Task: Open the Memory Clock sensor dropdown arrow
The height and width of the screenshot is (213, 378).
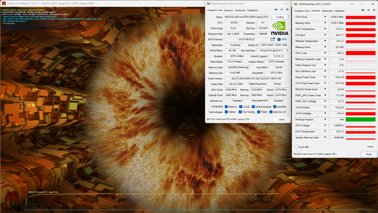Action: click(x=325, y=23)
